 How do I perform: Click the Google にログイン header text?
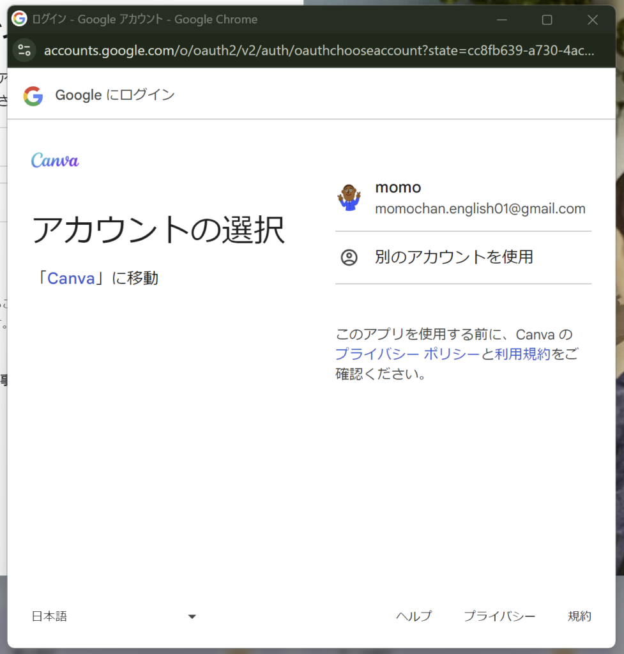click(x=115, y=95)
